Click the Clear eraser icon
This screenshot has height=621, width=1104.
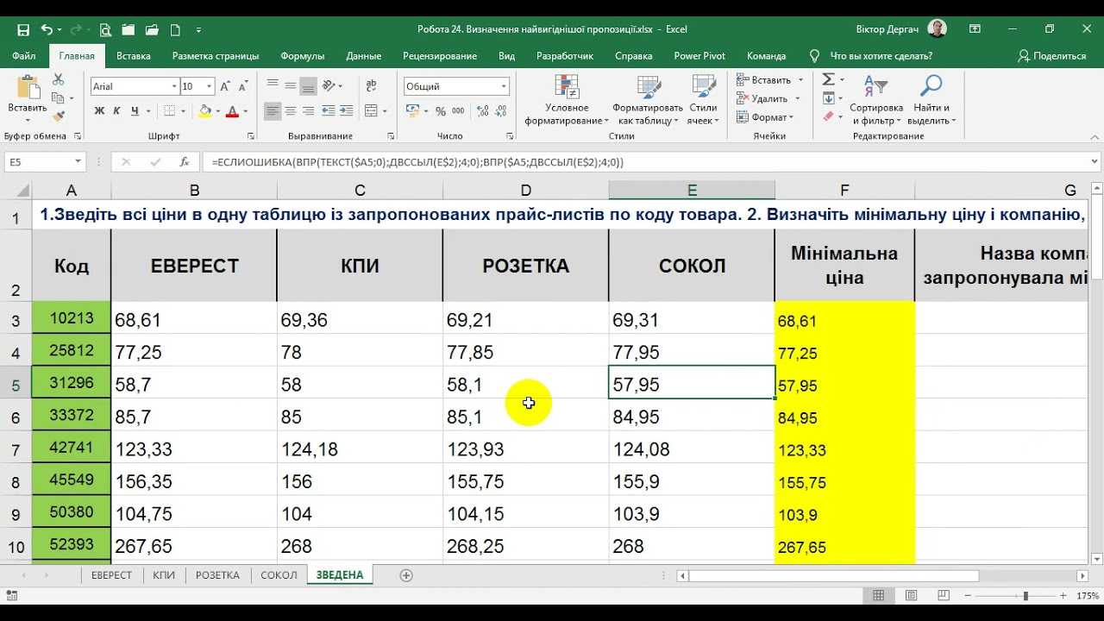(x=828, y=116)
